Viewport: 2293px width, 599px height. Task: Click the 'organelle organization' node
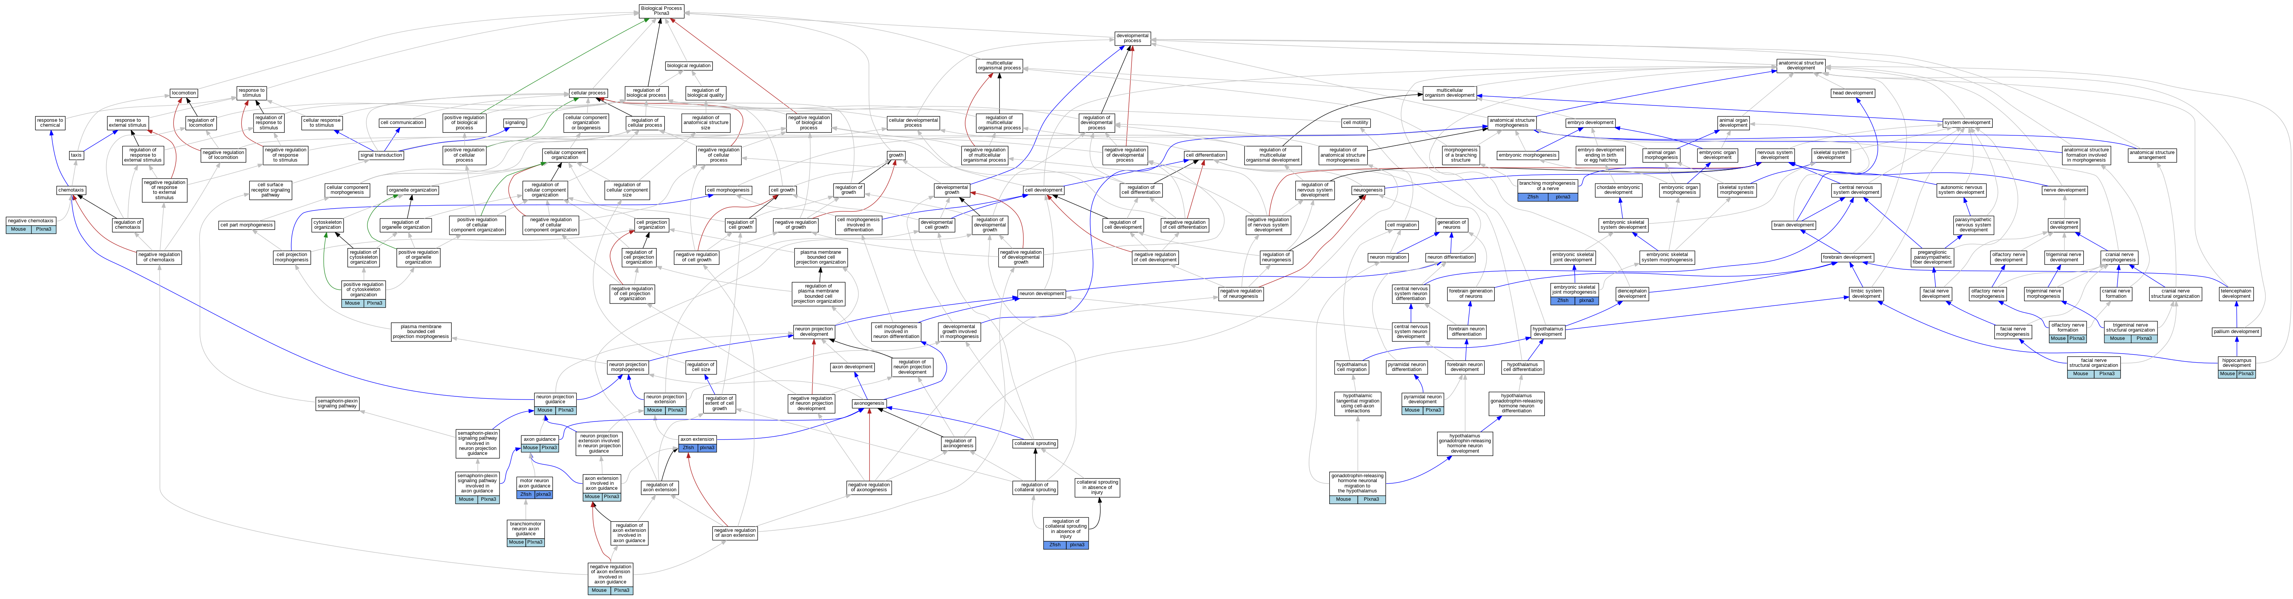pyautogui.click(x=413, y=190)
